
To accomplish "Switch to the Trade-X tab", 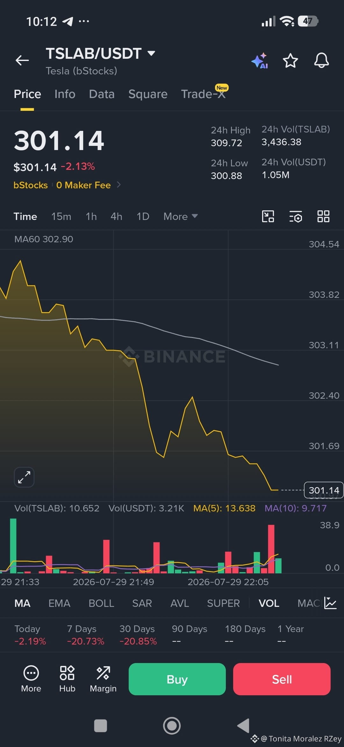I will (203, 94).
